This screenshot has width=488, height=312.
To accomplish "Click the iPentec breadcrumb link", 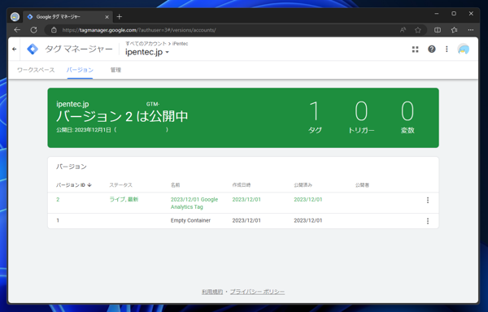I will 180,44.
